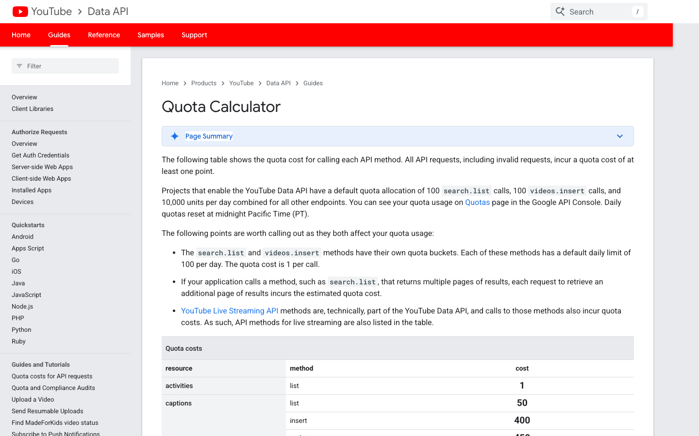This screenshot has height=436, width=699.
Task: Click Page Summary label
Action: tap(209, 136)
